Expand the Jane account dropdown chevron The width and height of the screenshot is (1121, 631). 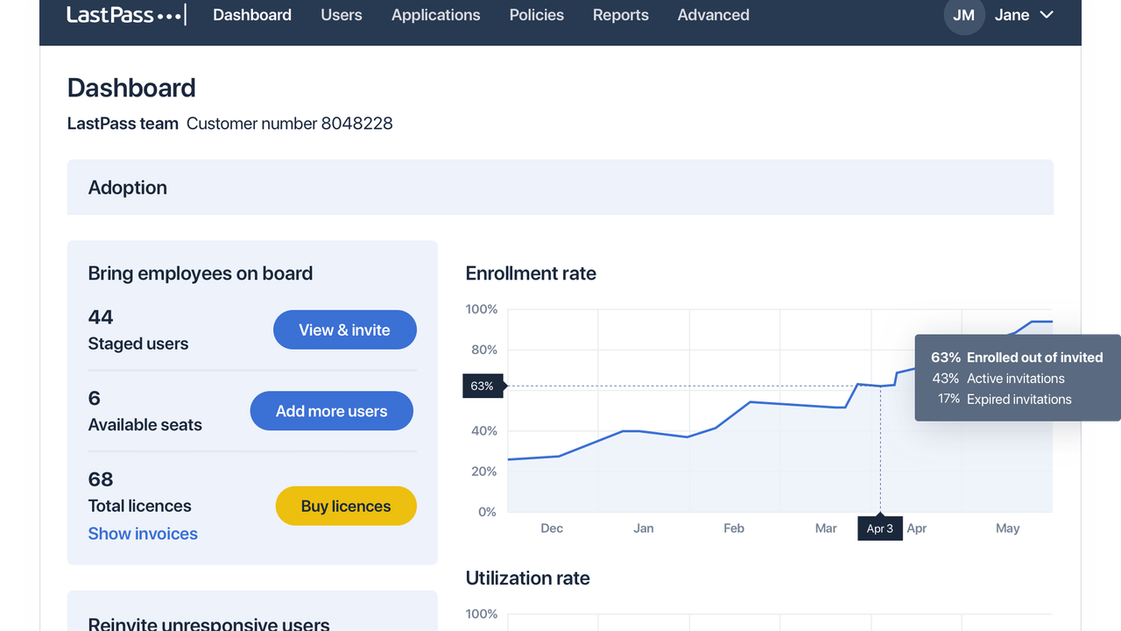(x=1046, y=15)
